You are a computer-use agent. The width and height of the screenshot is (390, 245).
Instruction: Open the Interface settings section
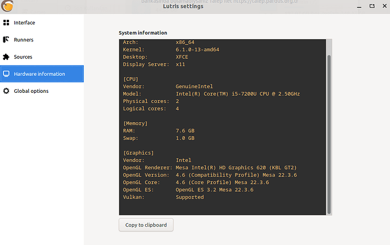(x=42, y=23)
